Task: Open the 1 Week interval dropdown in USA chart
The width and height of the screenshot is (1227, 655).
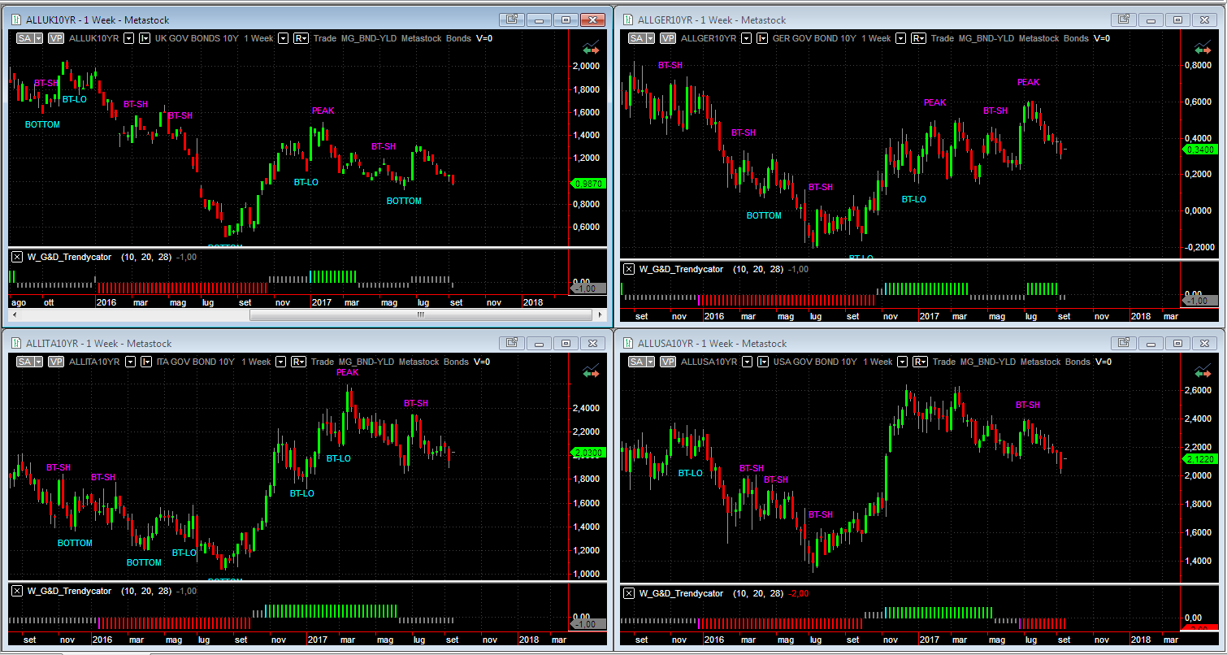Action: pos(901,362)
